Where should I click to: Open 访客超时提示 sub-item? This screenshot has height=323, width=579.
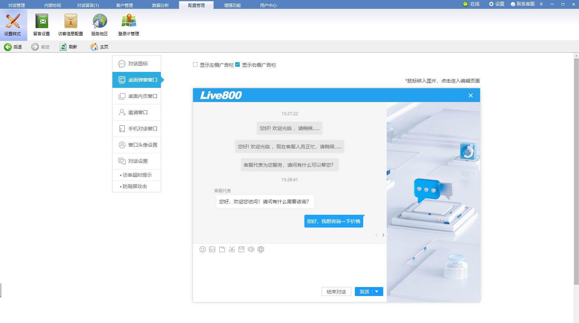137,175
